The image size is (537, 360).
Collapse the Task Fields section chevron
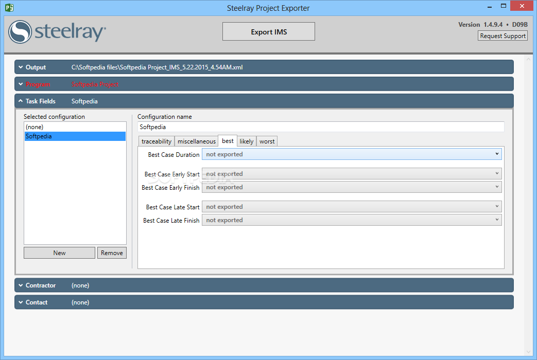tap(21, 101)
